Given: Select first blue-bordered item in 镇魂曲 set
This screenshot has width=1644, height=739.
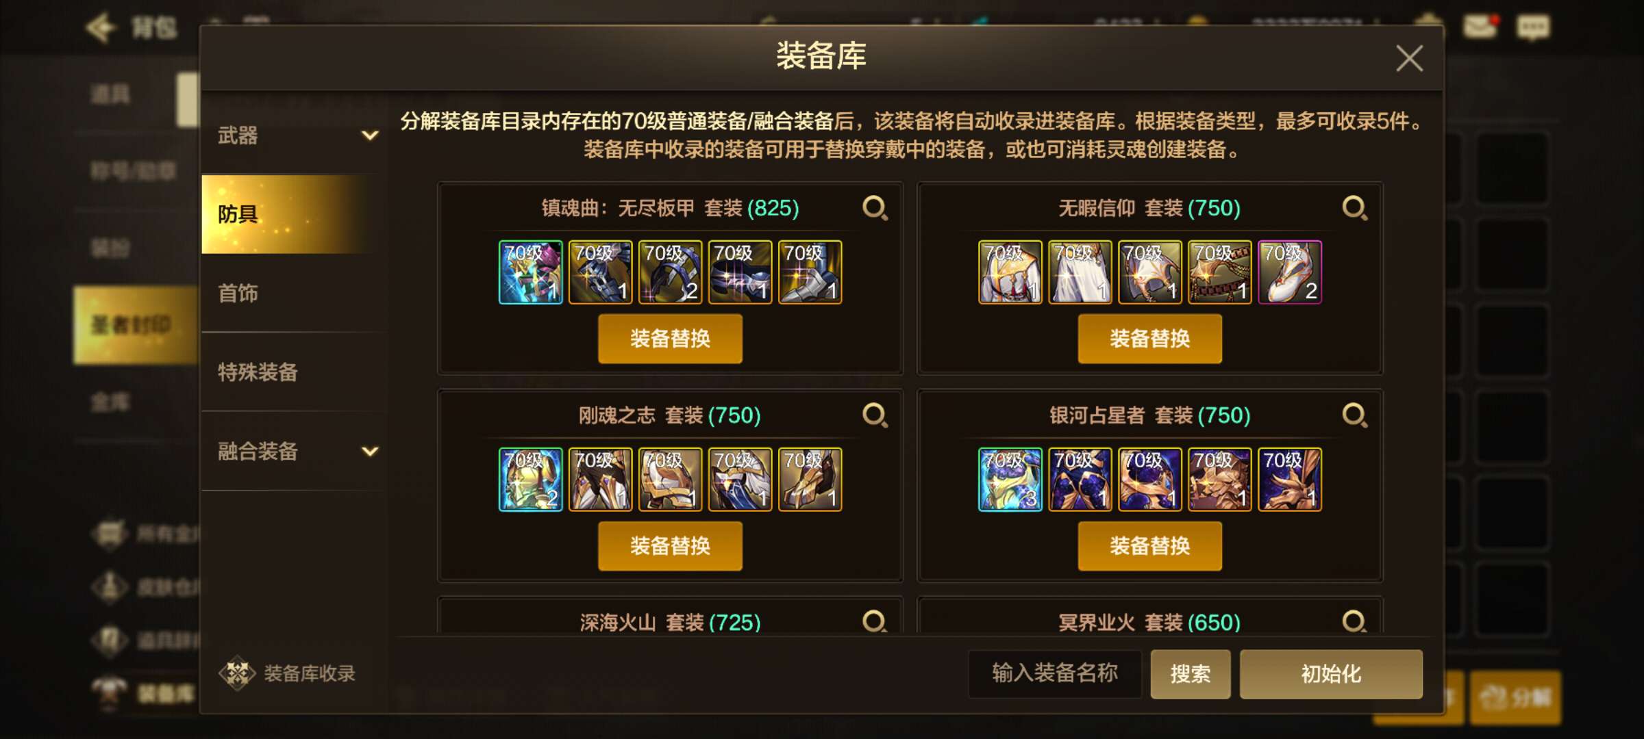Looking at the screenshot, I should click(531, 272).
